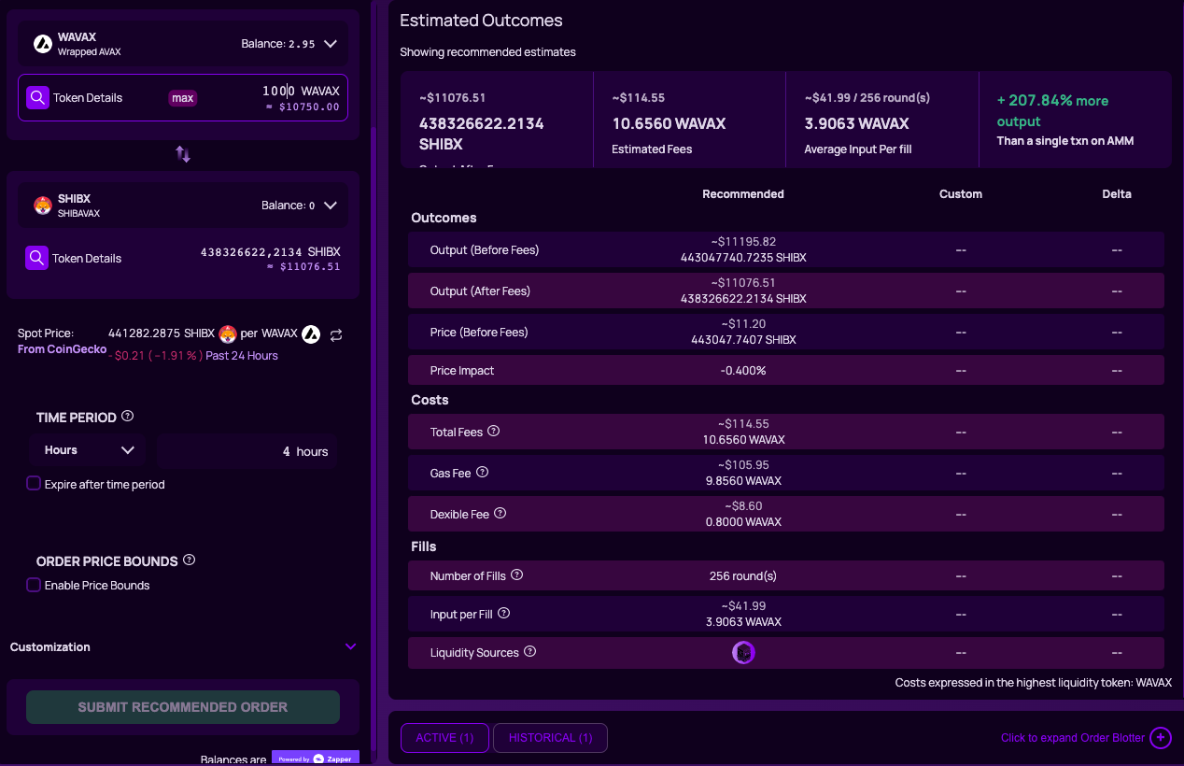Click the shiba icon in spot price
Viewport: 1184px width, 766px height.
pyautogui.click(x=228, y=333)
